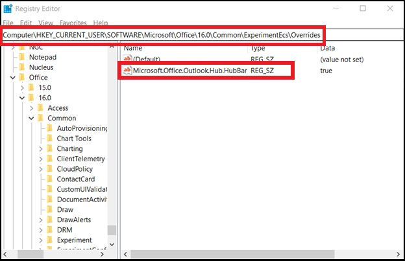Select the Experiment folder icon
405x261 pixels.
[x=49, y=240]
